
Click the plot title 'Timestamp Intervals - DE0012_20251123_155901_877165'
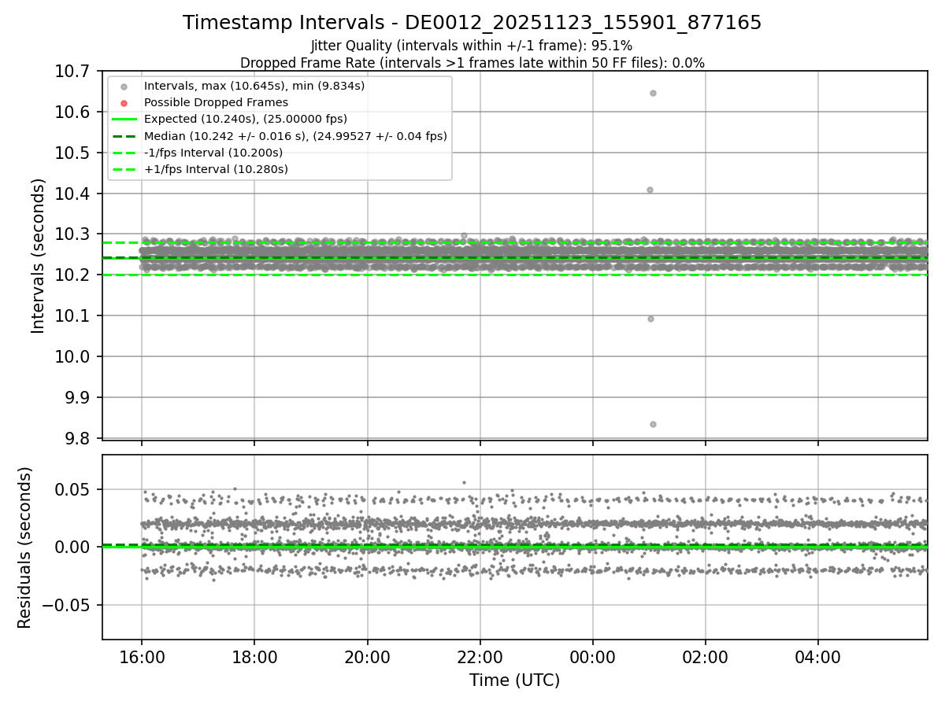(x=472, y=23)
